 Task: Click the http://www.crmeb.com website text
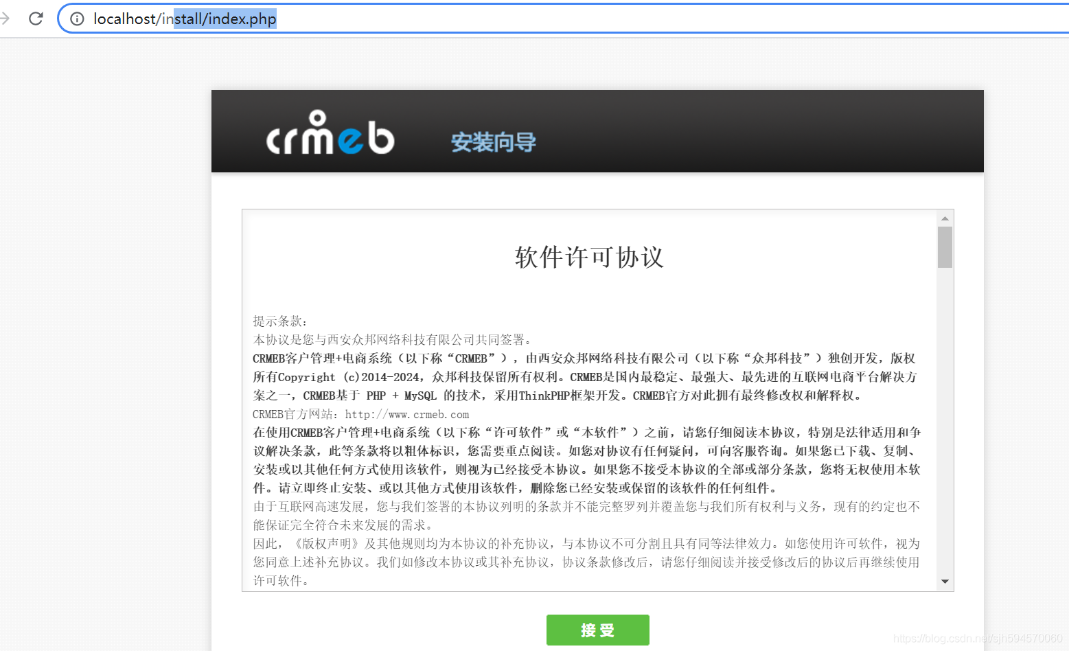pyautogui.click(x=407, y=414)
